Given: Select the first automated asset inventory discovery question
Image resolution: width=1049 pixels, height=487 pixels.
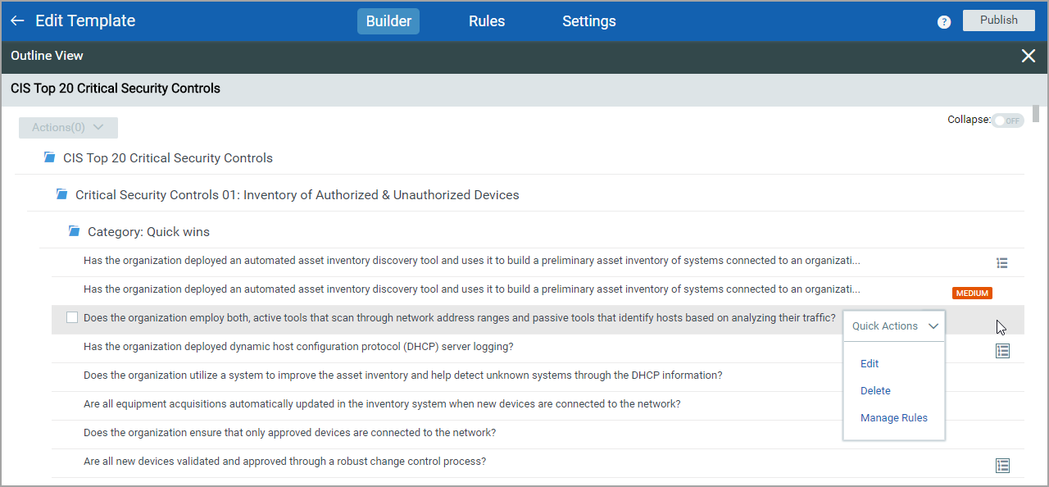Looking at the screenshot, I should [472, 261].
